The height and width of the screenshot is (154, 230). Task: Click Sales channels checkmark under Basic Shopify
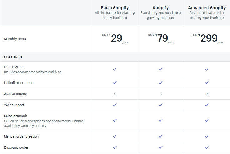pyautogui.click(x=115, y=120)
